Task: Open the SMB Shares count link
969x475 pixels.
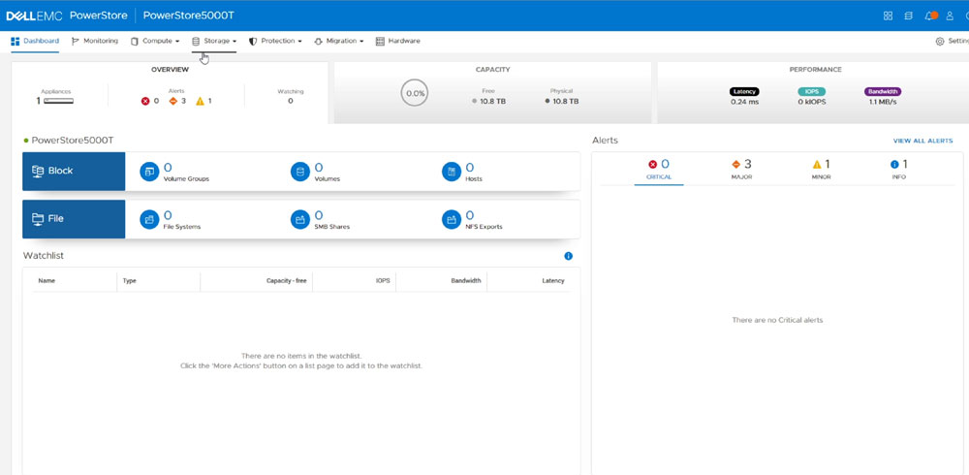Action: click(318, 215)
